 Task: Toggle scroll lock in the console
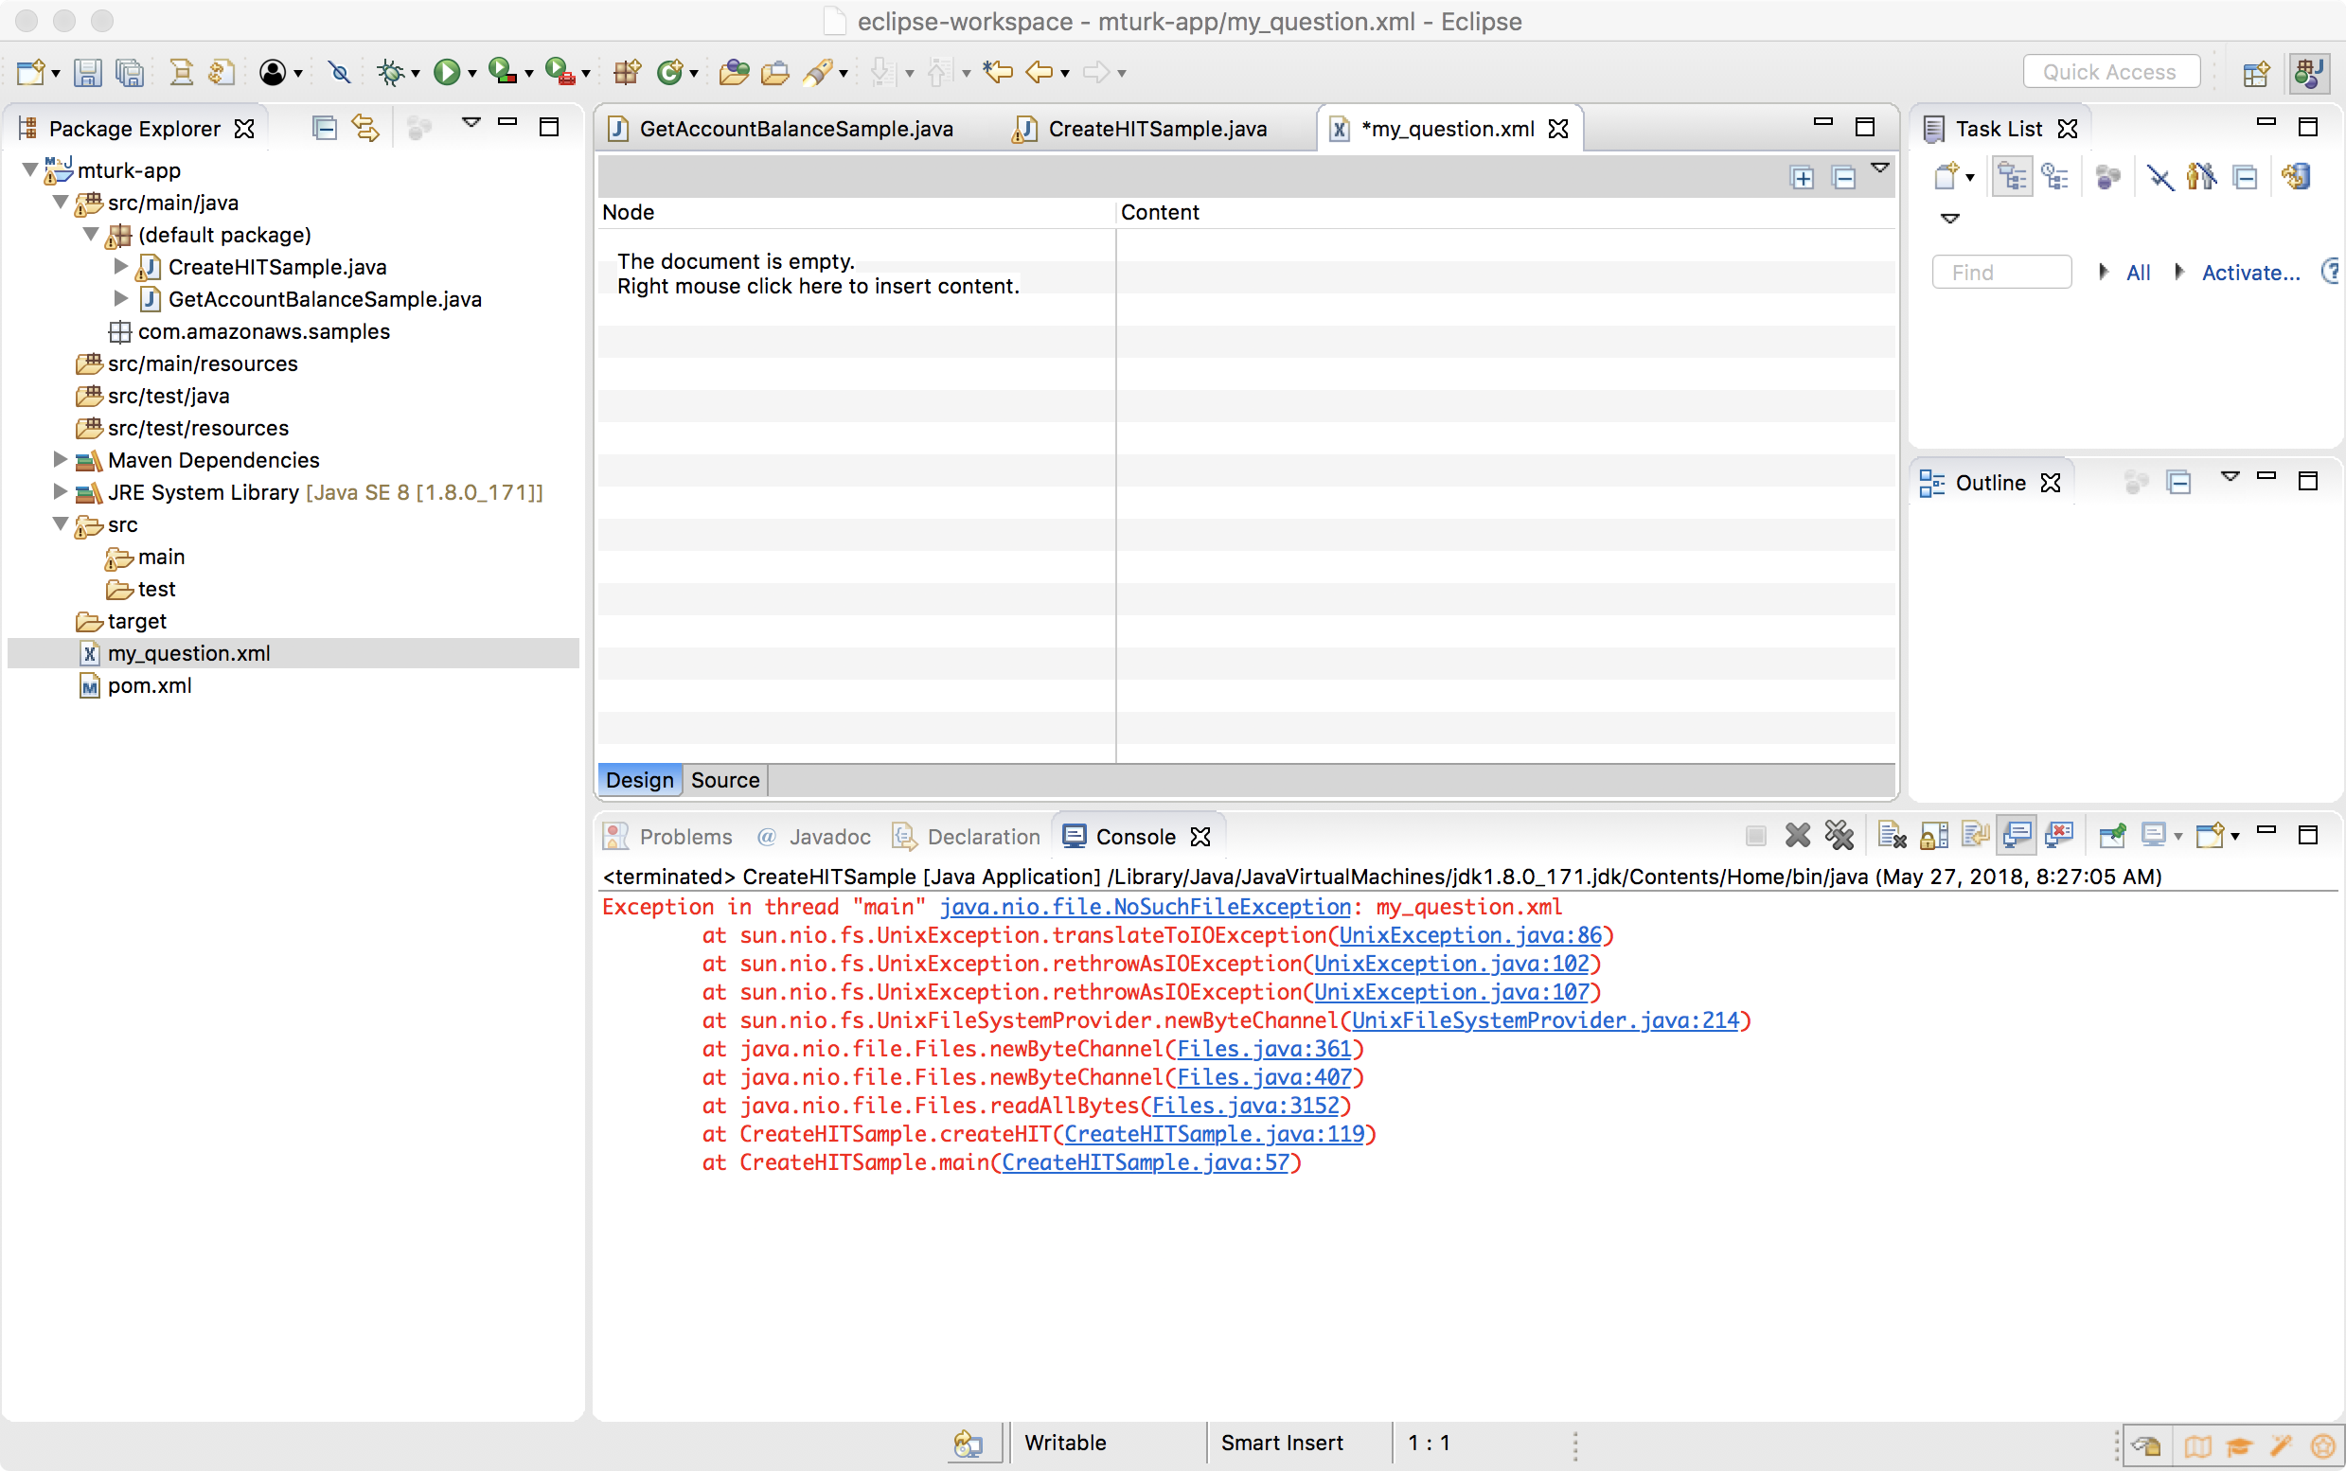1934,835
